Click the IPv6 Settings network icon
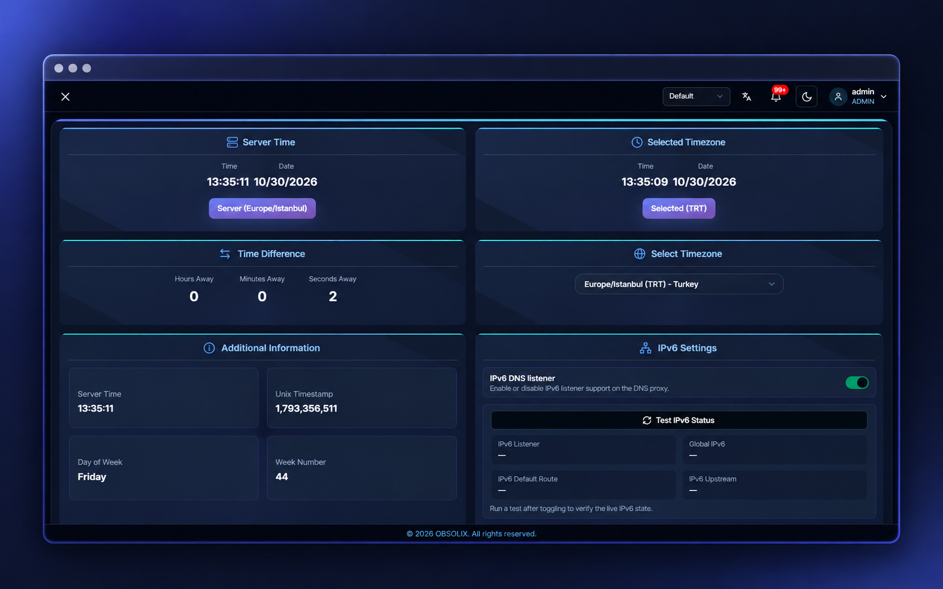This screenshot has width=943, height=589. click(645, 348)
